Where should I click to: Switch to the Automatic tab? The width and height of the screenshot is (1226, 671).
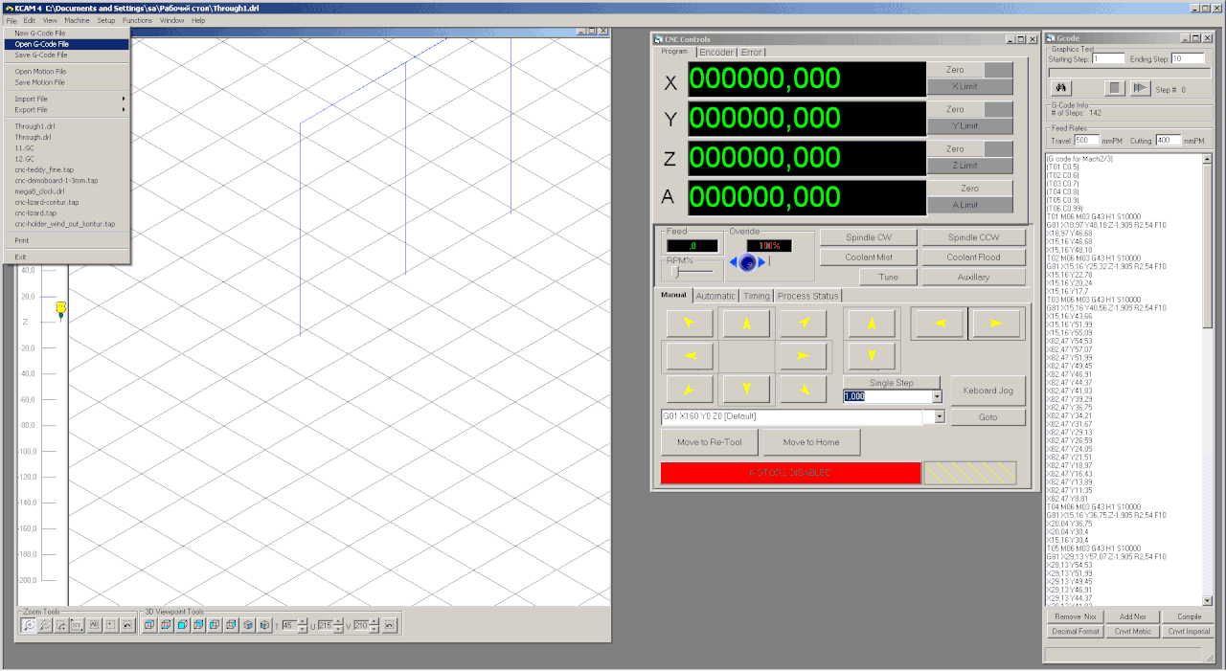[715, 296]
